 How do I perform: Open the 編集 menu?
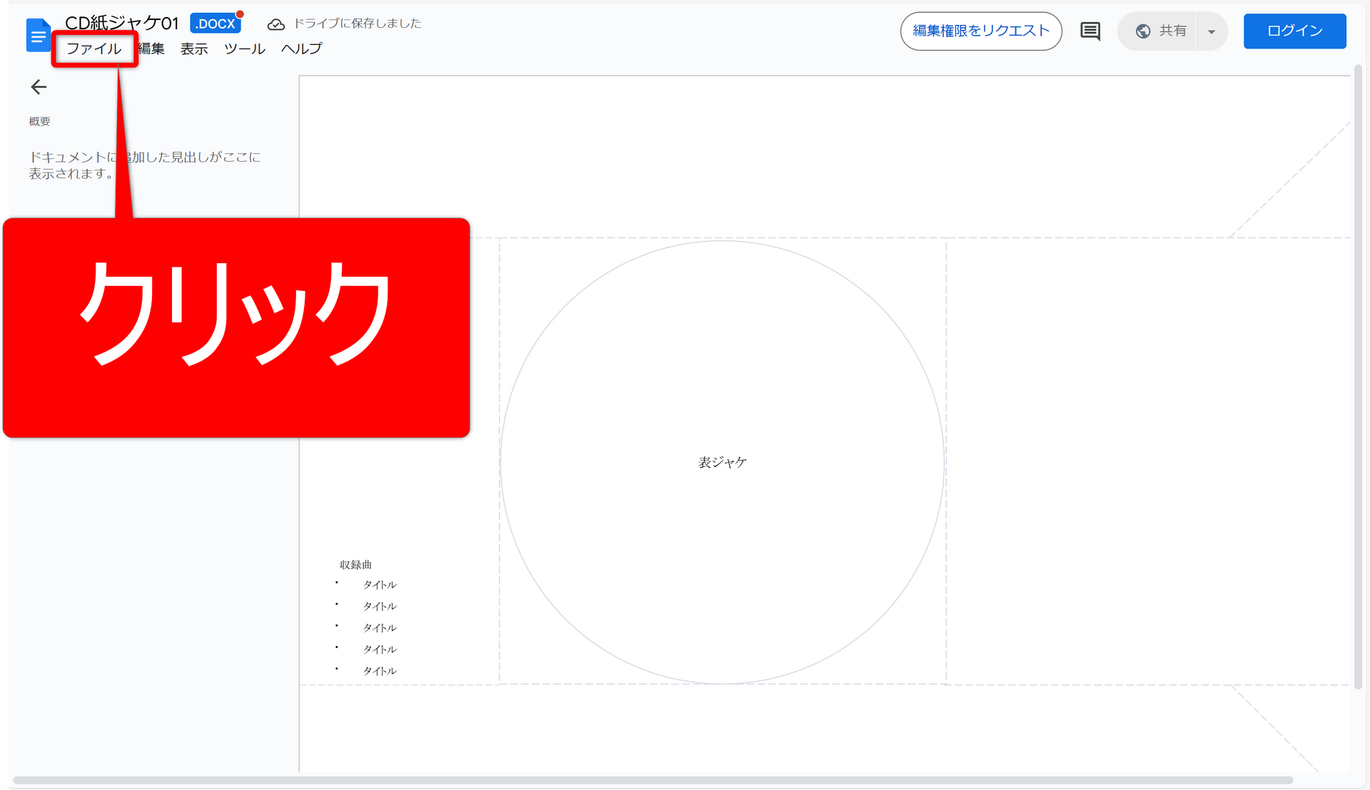pyautogui.click(x=152, y=48)
